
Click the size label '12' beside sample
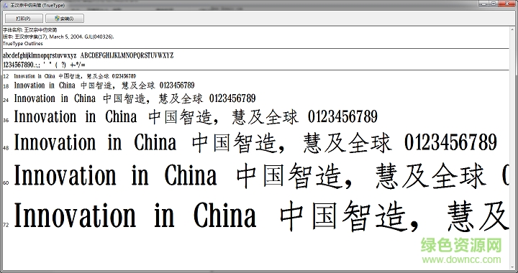click(x=6, y=77)
